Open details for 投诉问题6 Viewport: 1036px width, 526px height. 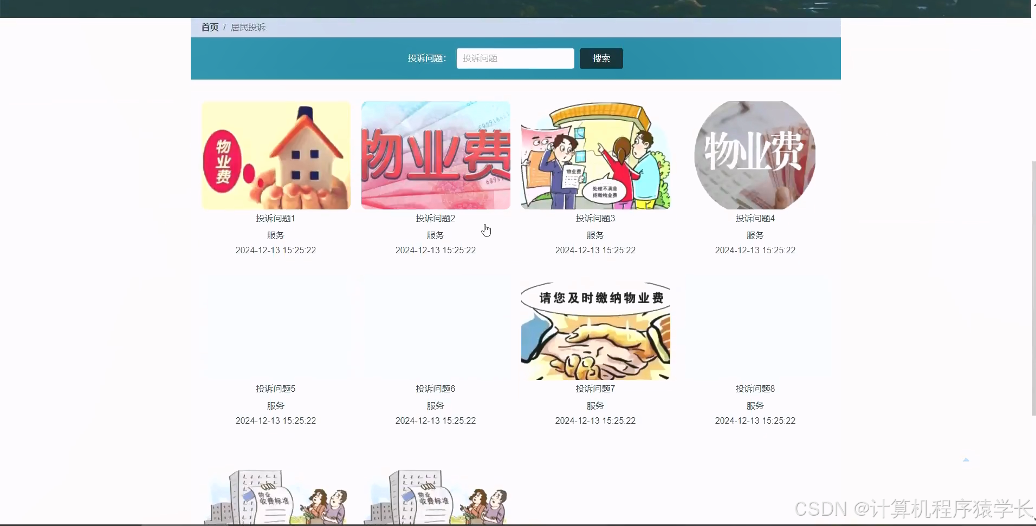[435, 388]
